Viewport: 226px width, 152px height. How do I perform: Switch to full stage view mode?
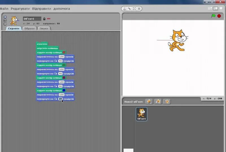tap(216, 9)
